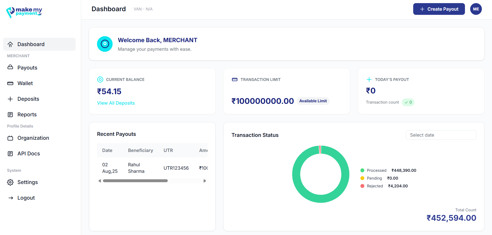
Task: Open the ME profile avatar menu
Action: [x=476, y=9]
